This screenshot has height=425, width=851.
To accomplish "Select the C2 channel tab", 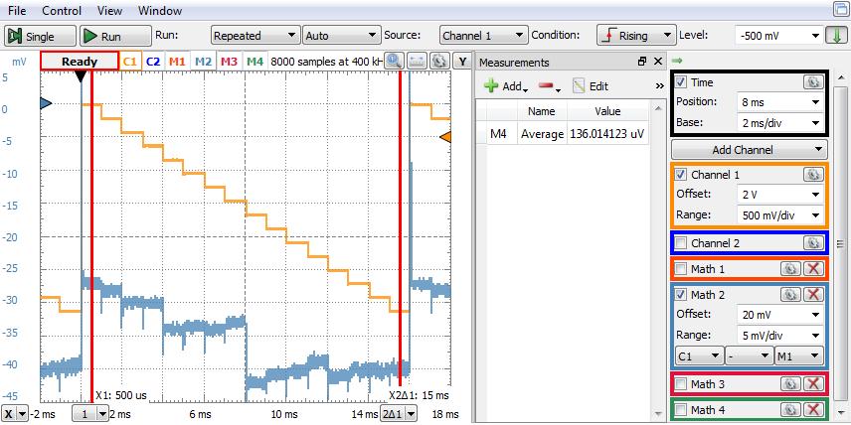I will click(153, 62).
